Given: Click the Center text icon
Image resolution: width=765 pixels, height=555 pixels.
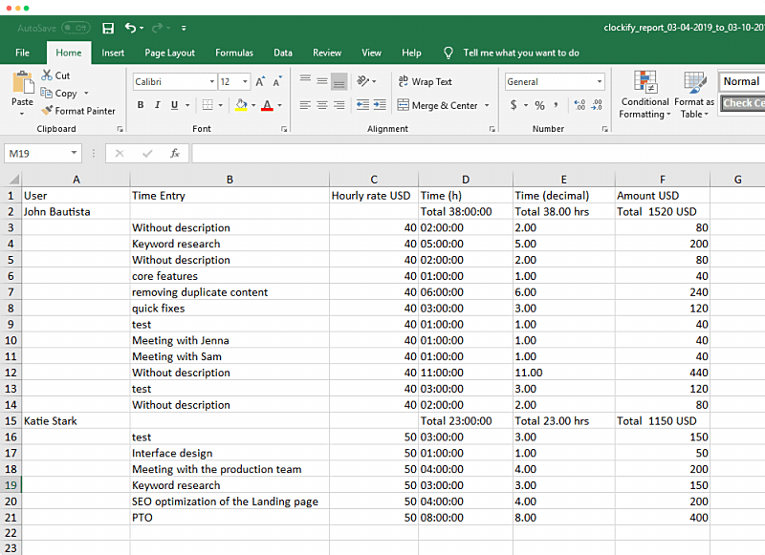Looking at the screenshot, I should tap(322, 105).
